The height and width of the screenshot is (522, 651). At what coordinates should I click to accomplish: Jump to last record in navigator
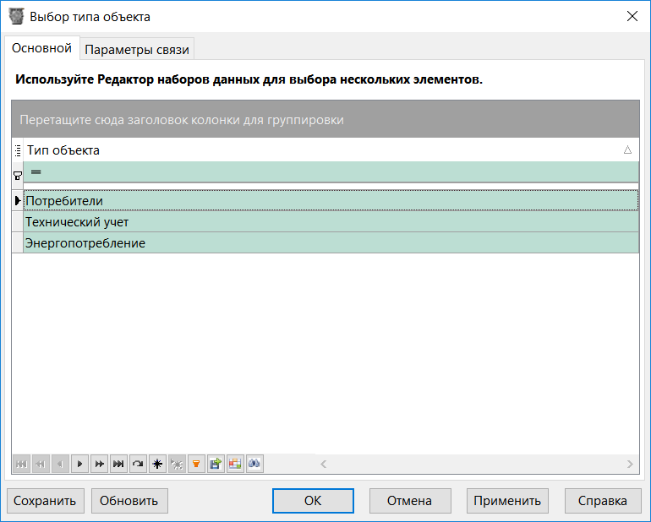(x=119, y=464)
